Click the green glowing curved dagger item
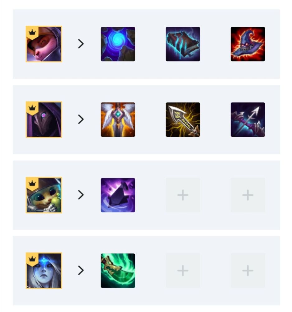The image size is (292, 312). coord(118,271)
